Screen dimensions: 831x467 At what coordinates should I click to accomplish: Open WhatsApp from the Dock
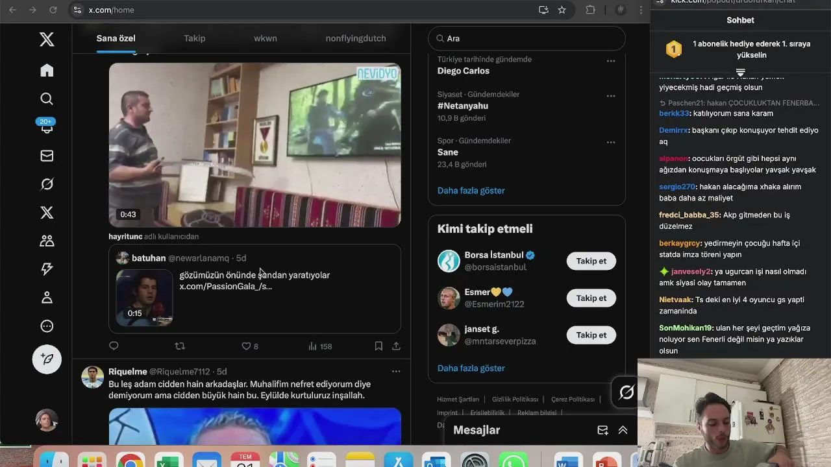coord(514,459)
